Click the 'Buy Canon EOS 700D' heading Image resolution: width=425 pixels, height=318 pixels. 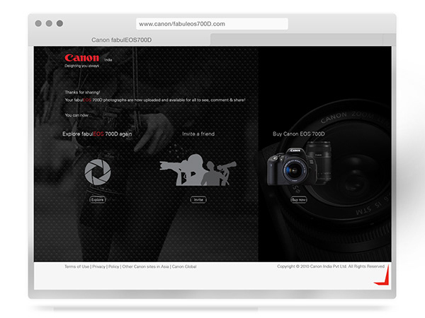pos(299,134)
